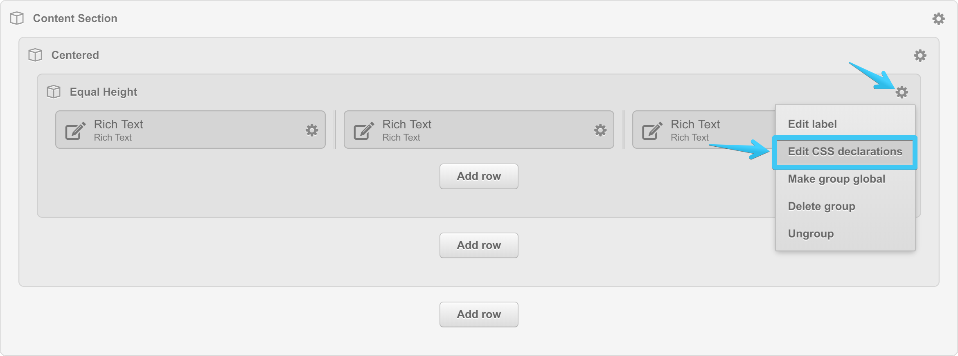Screen dimensions: 958x356
Task: Add row inside Equal Height group
Action: point(479,176)
